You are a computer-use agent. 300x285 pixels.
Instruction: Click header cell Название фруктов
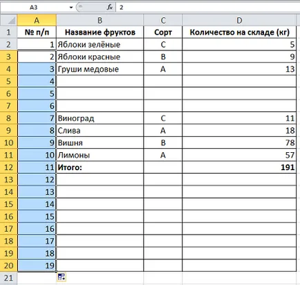pyautogui.click(x=100, y=32)
